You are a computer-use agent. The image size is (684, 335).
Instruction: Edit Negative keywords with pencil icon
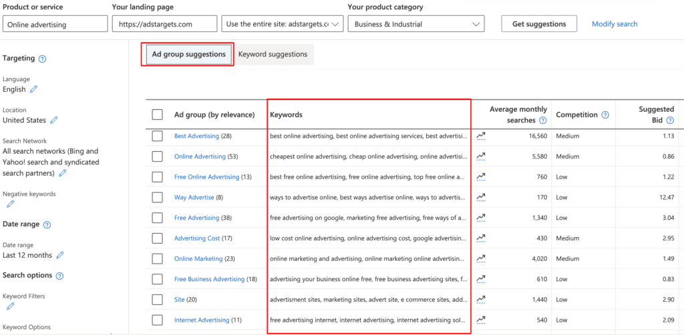[x=10, y=204]
